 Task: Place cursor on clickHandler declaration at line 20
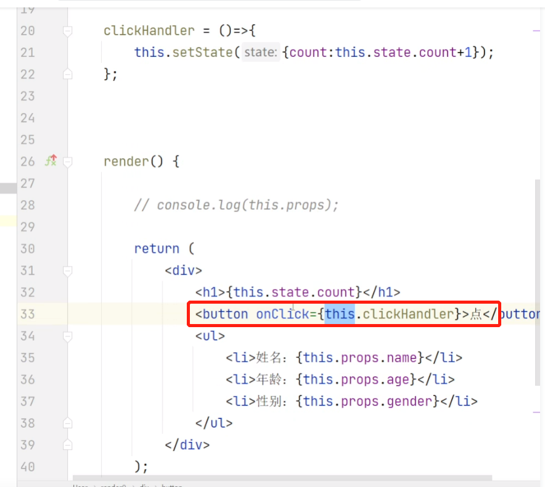[x=149, y=31]
